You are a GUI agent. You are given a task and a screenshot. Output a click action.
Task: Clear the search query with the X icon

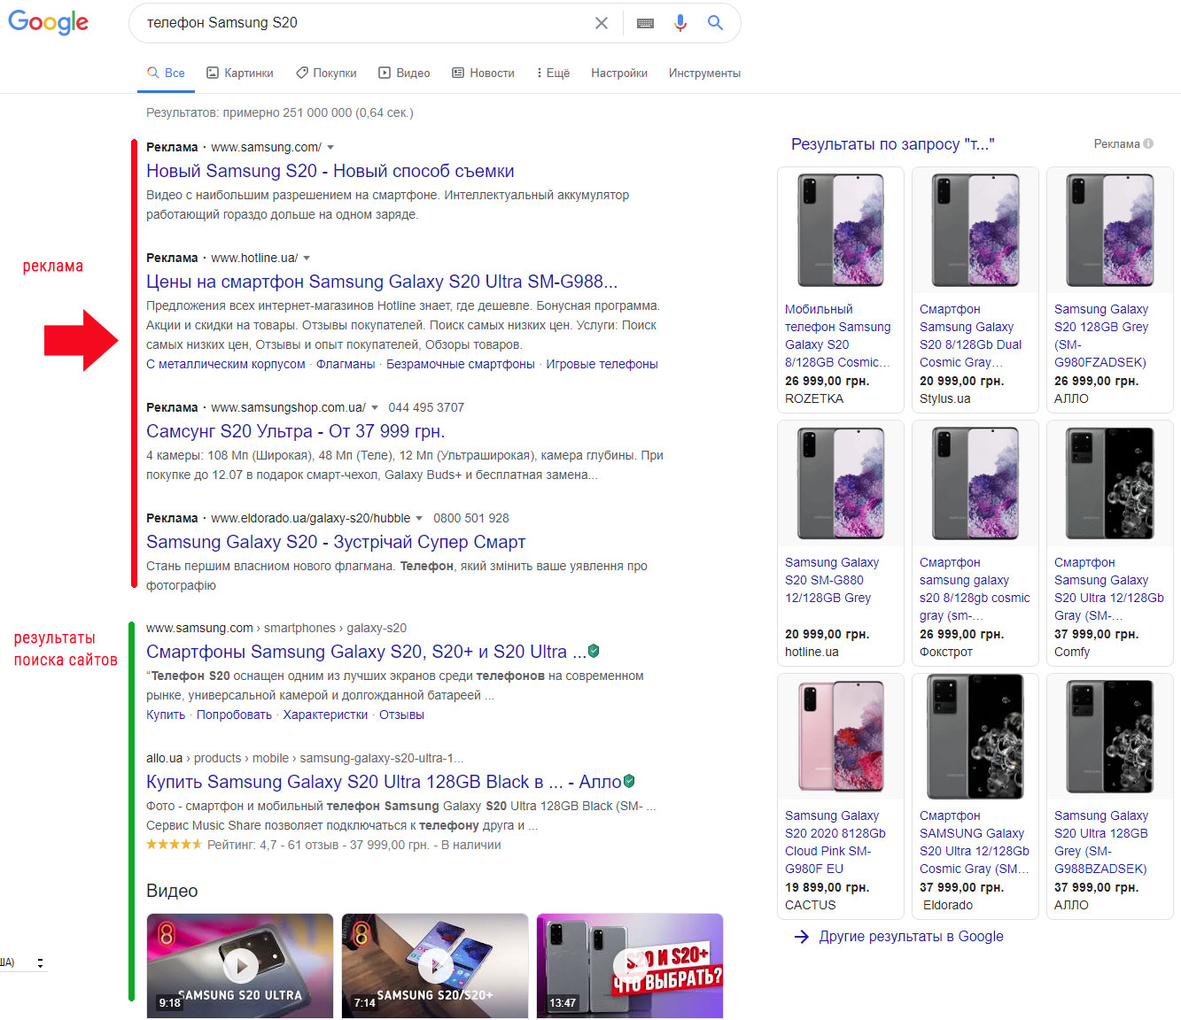[x=602, y=23]
